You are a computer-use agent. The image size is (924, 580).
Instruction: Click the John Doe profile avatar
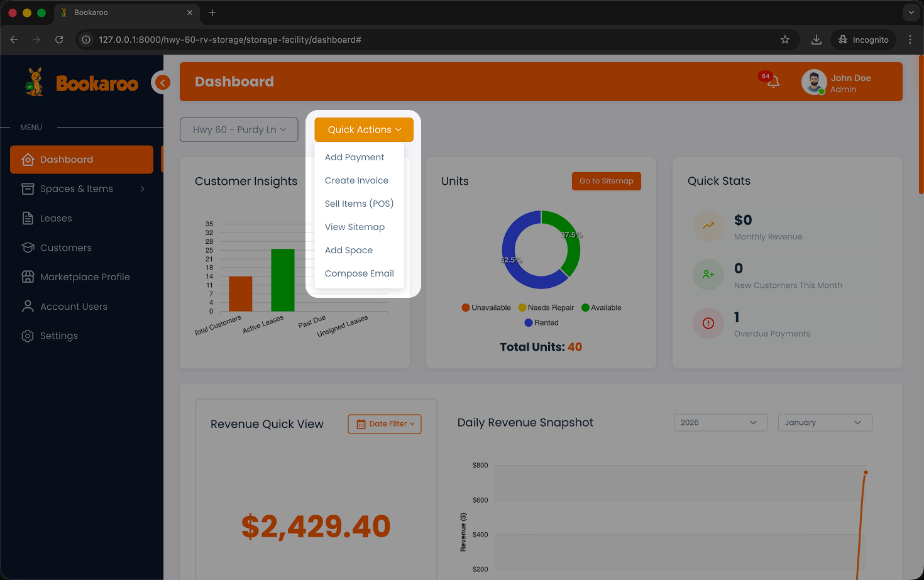tap(813, 82)
